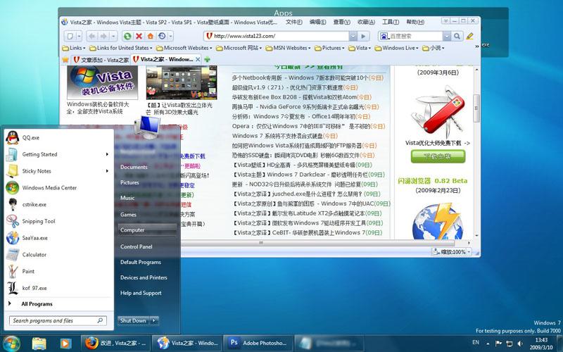
Task: Open the 文件(F) menu
Action: point(293,22)
